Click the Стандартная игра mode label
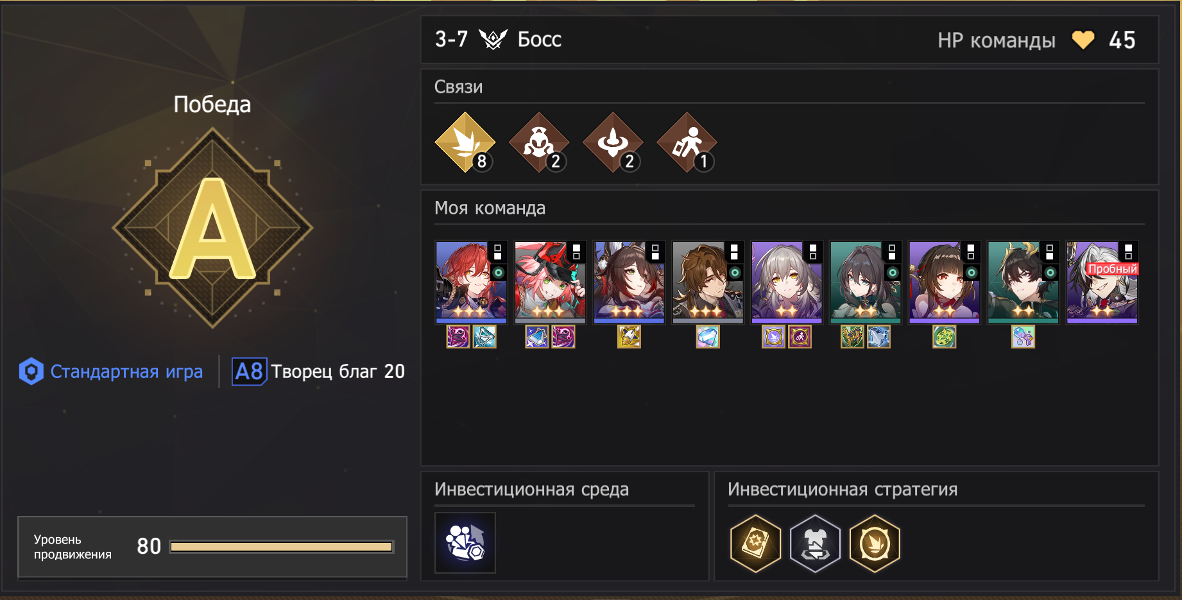Screen dimensions: 1182x600 pos(126,372)
